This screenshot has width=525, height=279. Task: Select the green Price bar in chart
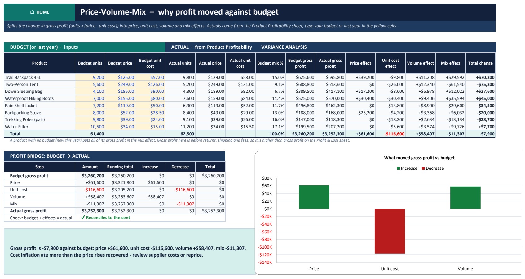pos(314,197)
